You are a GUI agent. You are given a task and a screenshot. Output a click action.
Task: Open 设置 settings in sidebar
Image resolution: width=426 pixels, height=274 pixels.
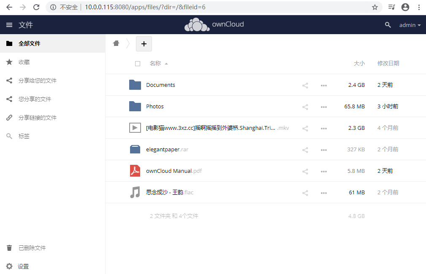(x=52, y=266)
